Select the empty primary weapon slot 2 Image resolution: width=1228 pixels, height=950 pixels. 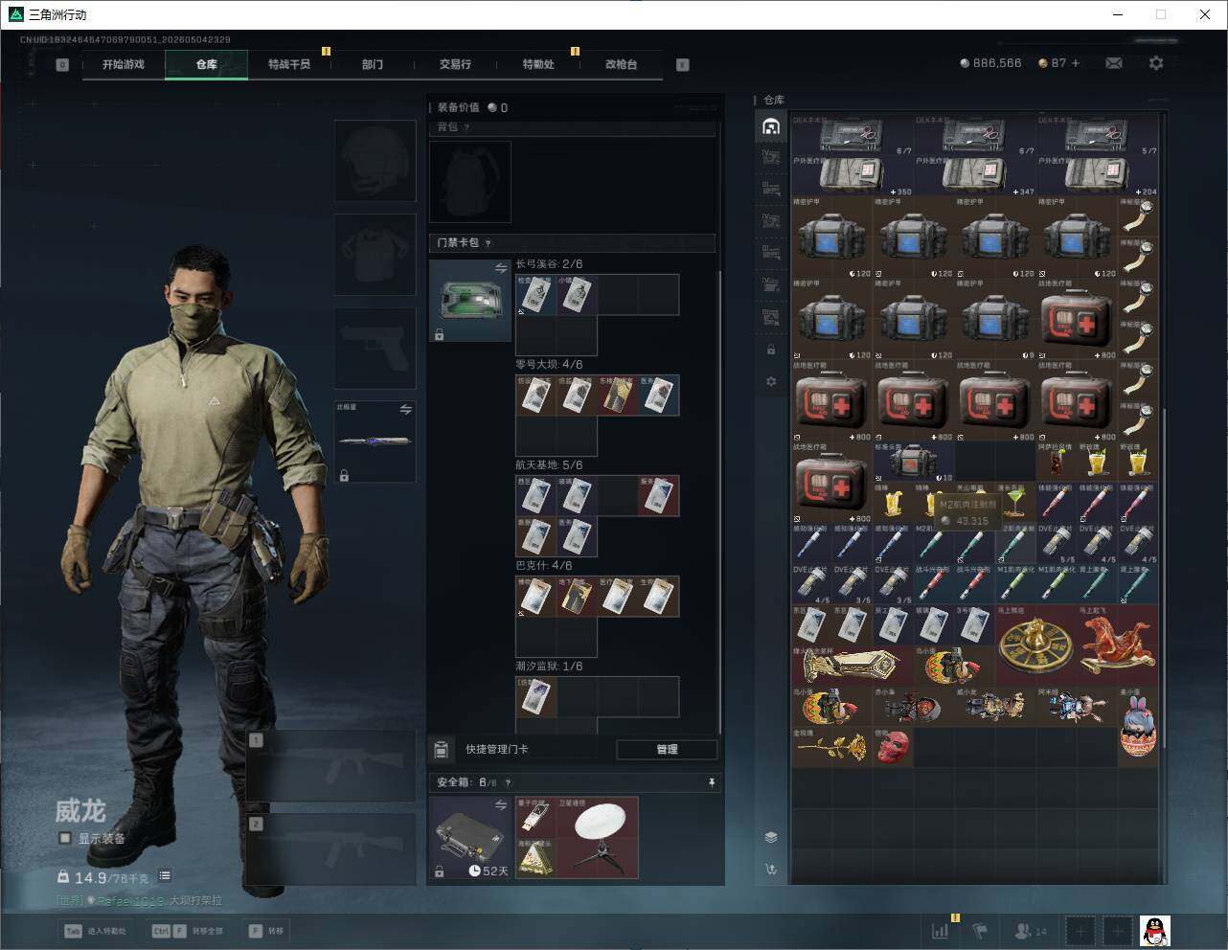pyautogui.click(x=331, y=848)
